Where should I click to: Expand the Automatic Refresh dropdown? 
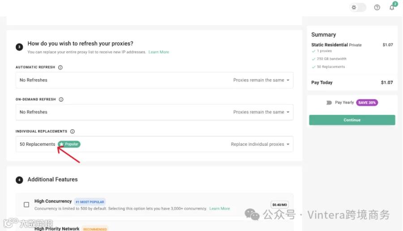(x=154, y=80)
